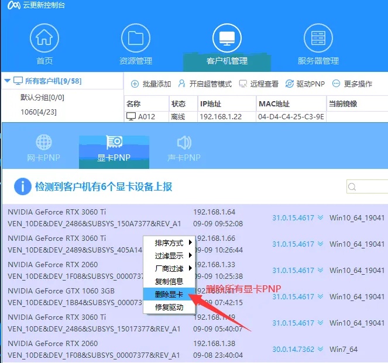This screenshot has height=363, width=388.
Task: Click the magnifier icon in search box
Action: point(352,187)
